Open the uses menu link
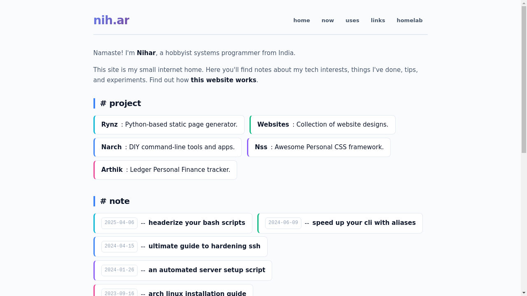527x296 pixels. coord(352,21)
